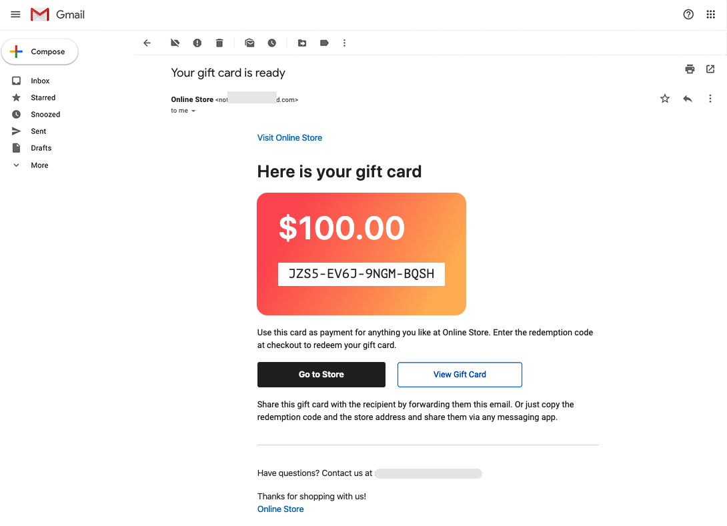
Task: Open the email in a new window
Action: [710, 69]
